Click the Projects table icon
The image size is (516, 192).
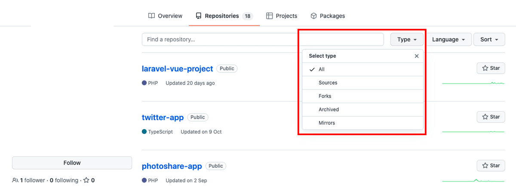(x=269, y=16)
